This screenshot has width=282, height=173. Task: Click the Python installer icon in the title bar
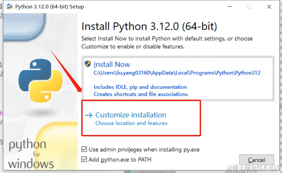[x=10, y=6]
